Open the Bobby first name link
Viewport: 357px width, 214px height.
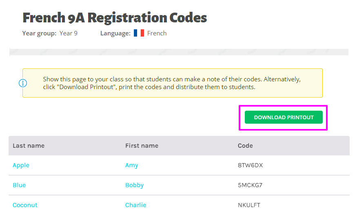tap(134, 185)
